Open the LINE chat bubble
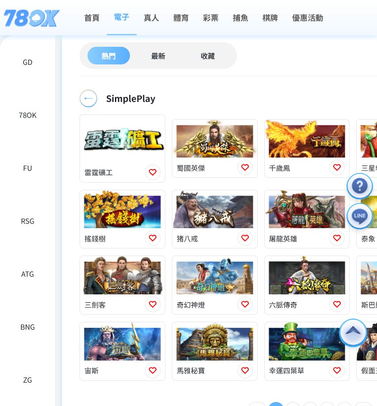377x406 pixels. point(360,216)
